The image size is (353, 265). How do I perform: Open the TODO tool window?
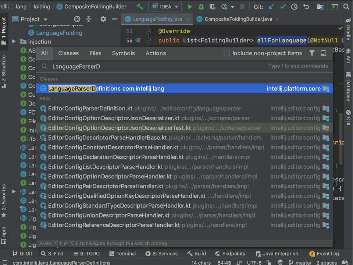pos(86,254)
